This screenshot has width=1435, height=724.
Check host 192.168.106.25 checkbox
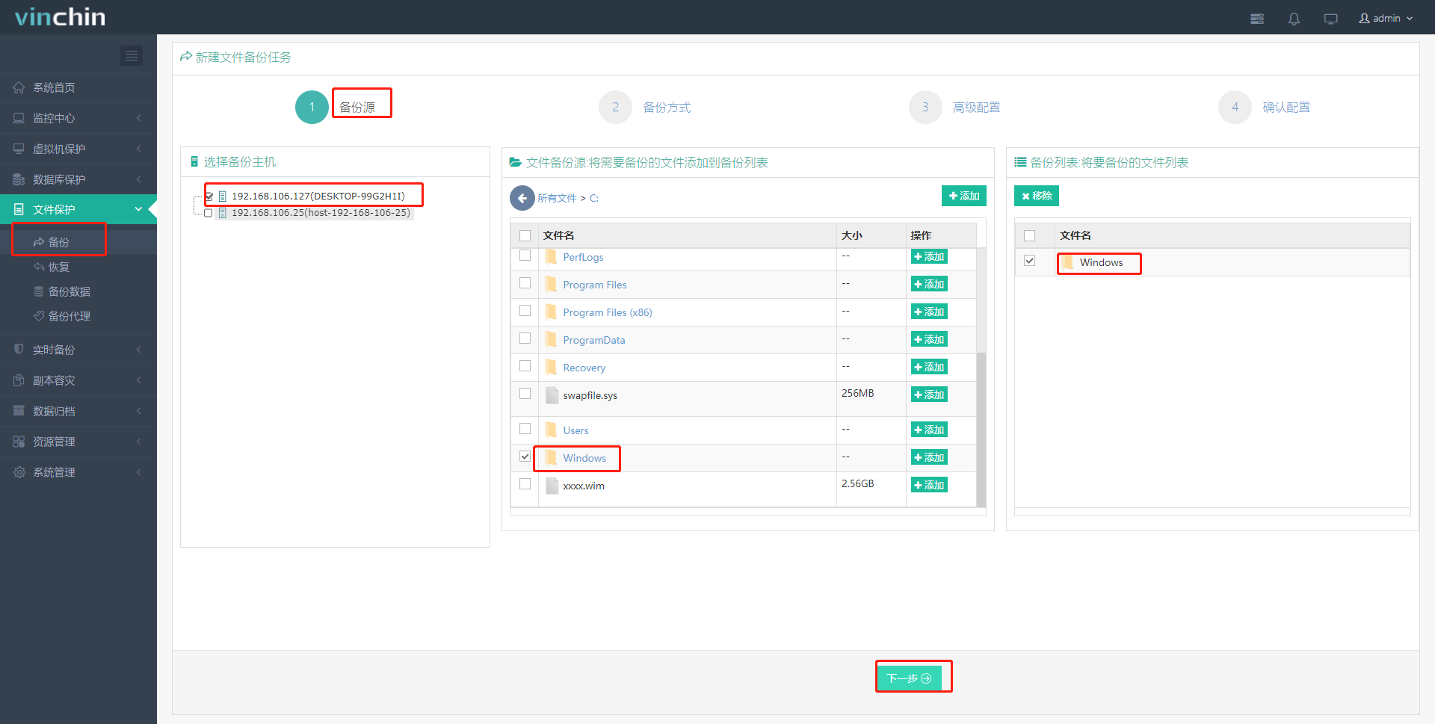(x=209, y=213)
